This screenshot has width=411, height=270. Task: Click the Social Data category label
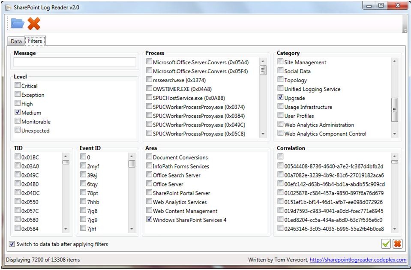[297, 71]
